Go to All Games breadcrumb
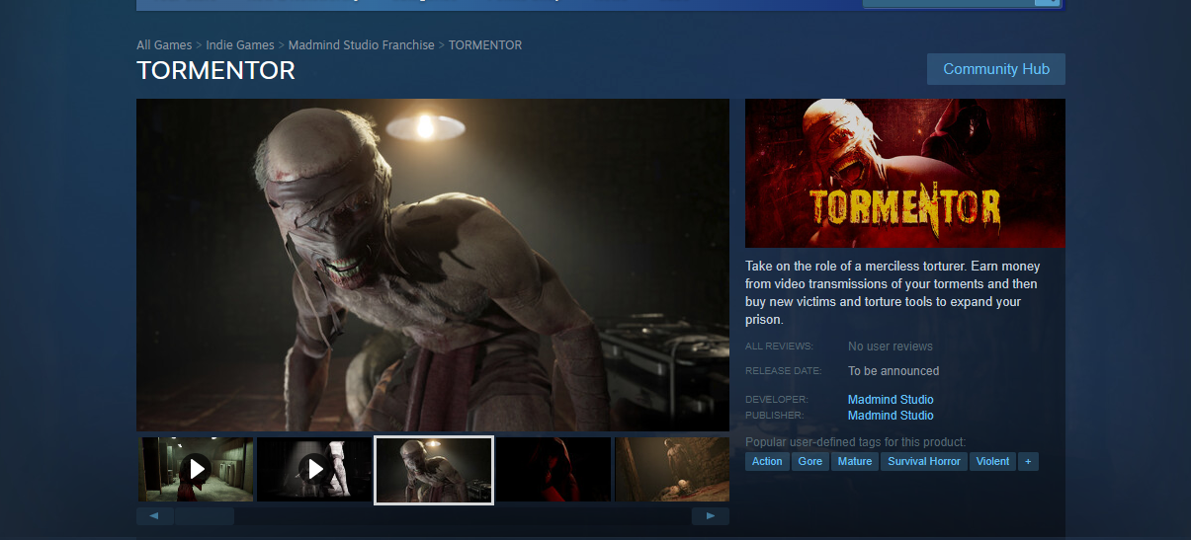Screen dimensions: 1191x540 pyautogui.click(x=164, y=45)
